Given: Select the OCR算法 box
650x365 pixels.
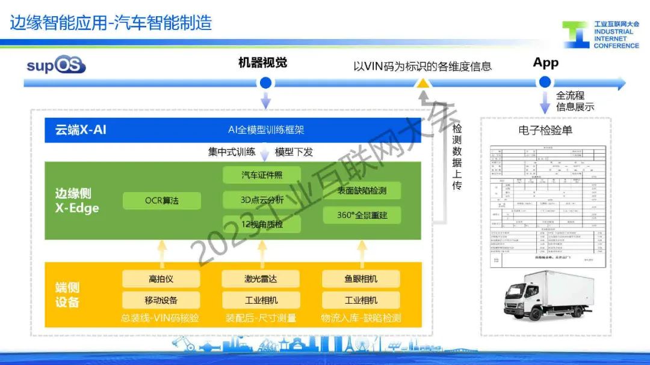Looking at the screenshot, I should [161, 201].
